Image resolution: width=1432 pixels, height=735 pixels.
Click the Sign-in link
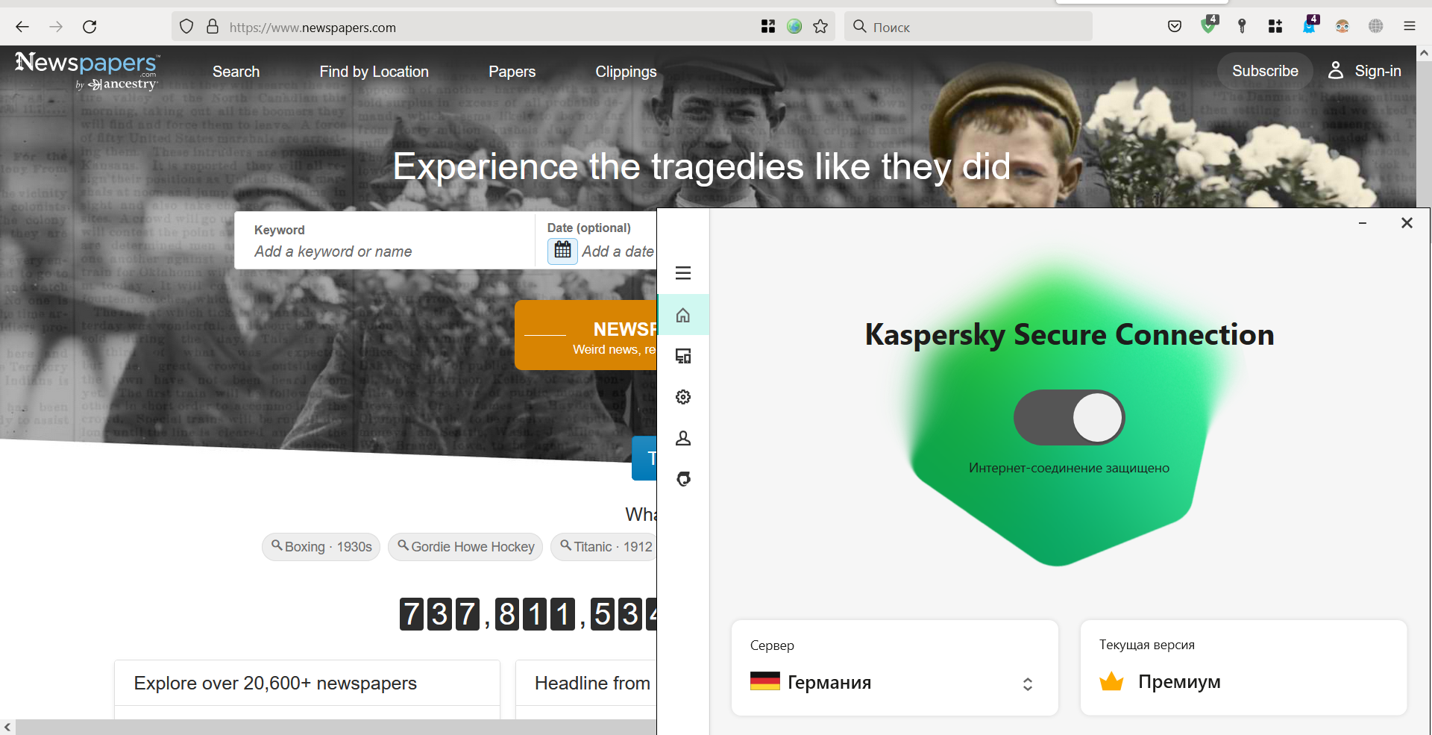click(1364, 71)
